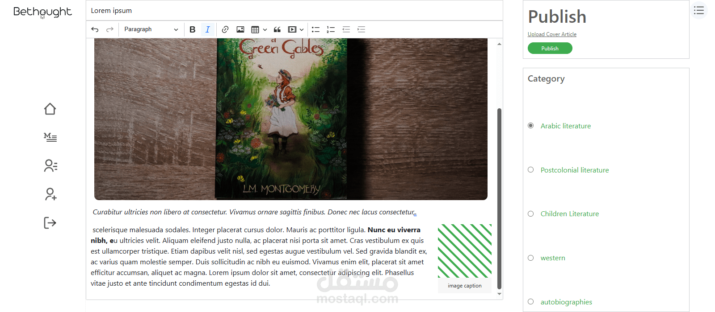Click the title field containing Lorem ipsum
Viewport: 715px width, 312px height.
click(x=294, y=10)
